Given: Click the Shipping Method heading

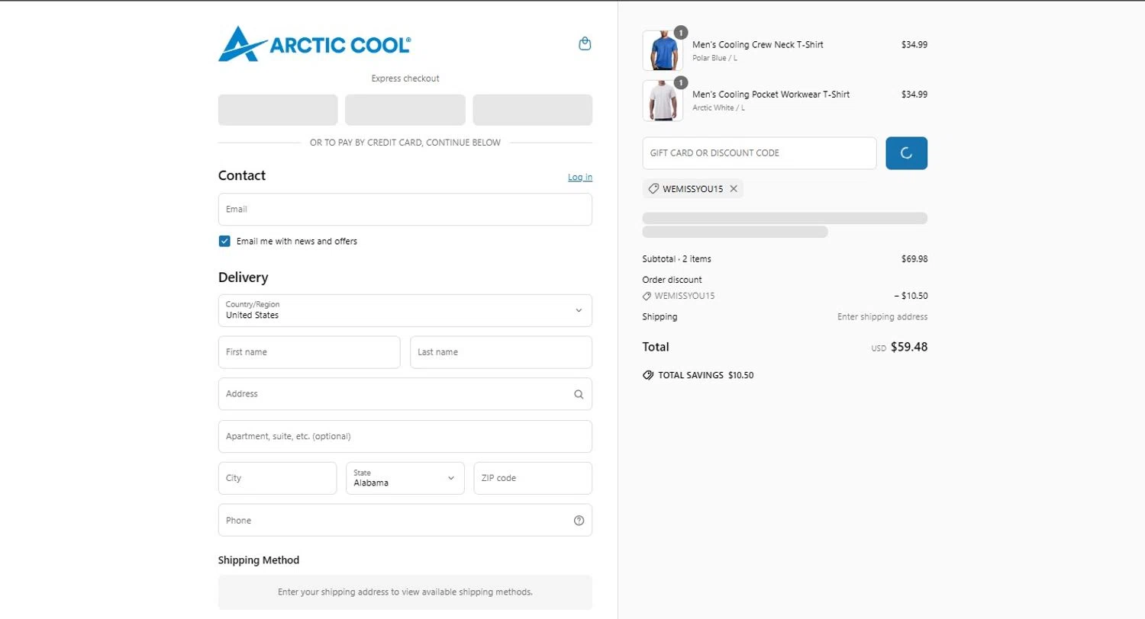Looking at the screenshot, I should point(259,560).
